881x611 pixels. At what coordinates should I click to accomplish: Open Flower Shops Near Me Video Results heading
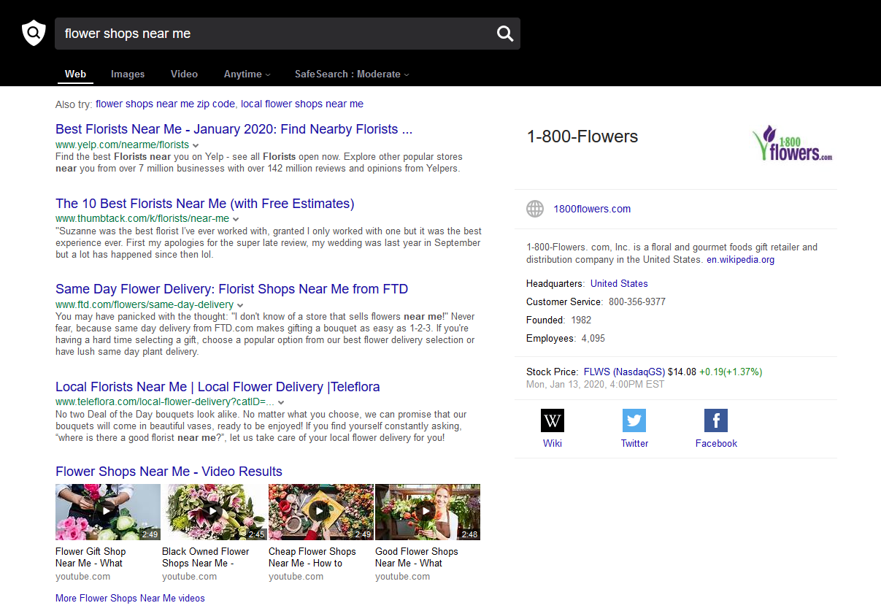[x=169, y=472]
